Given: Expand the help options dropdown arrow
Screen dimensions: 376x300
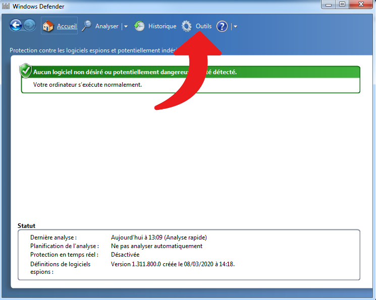Looking at the screenshot, I should click(x=236, y=26).
